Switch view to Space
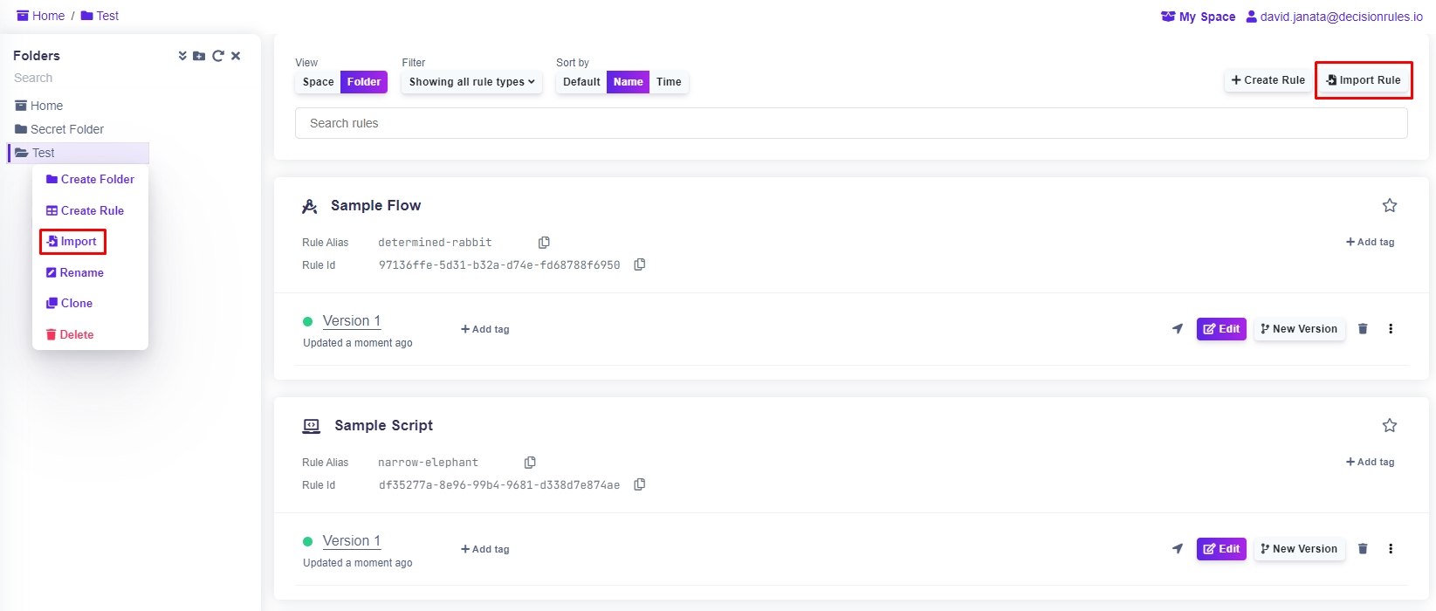The width and height of the screenshot is (1436, 611). tap(318, 82)
